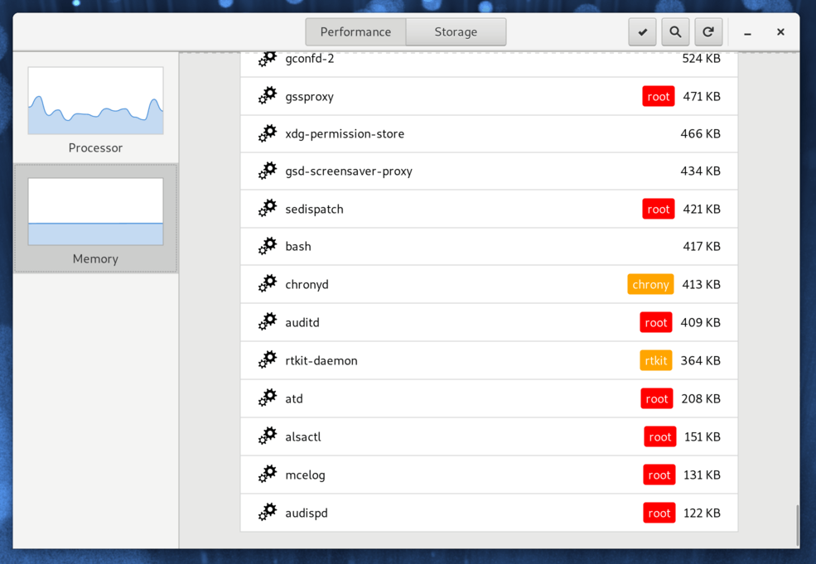Click the gear icon for mcelog
816x564 pixels.
268,475
